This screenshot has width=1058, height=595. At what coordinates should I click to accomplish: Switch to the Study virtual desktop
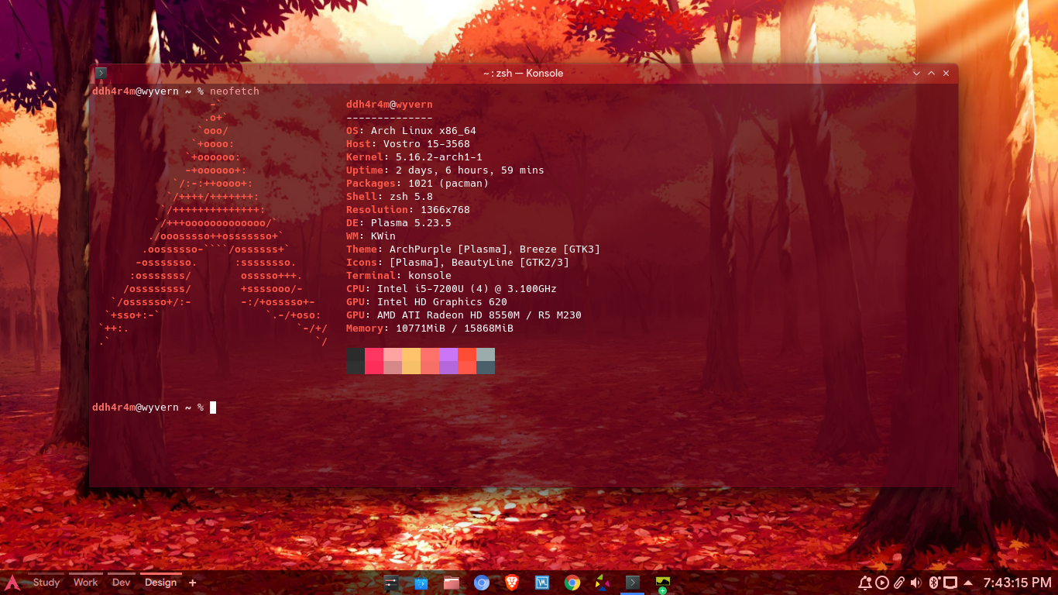(46, 583)
